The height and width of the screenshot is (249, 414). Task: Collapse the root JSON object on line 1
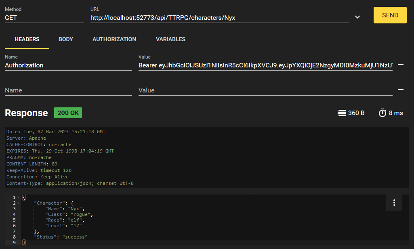[18, 197]
